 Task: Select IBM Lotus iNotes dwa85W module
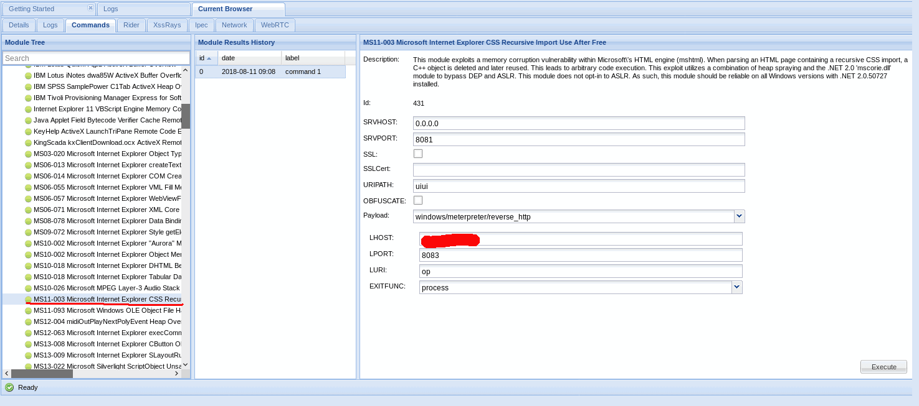click(107, 75)
